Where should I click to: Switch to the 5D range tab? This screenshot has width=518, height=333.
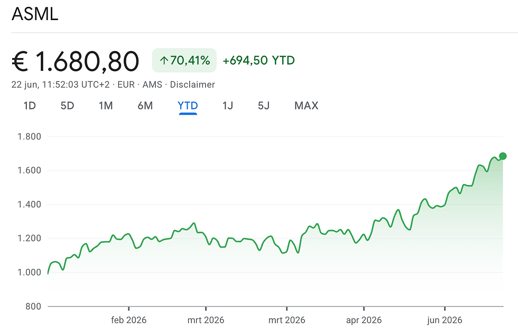click(67, 106)
